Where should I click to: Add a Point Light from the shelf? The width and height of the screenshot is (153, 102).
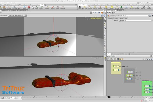[84, 7]
